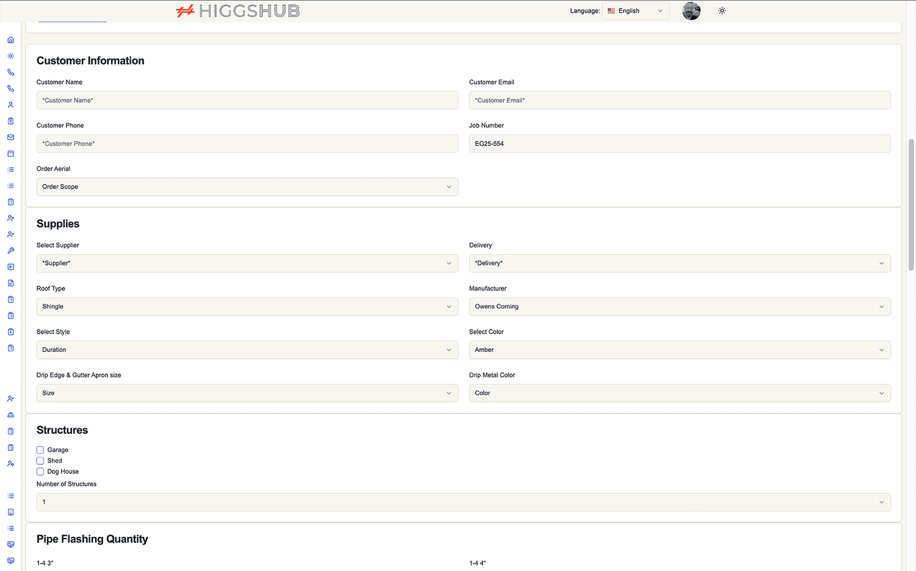Screen dimensions: 916x571
Task: Select the calendar icon in the sidebar
Action: pos(10,153)
